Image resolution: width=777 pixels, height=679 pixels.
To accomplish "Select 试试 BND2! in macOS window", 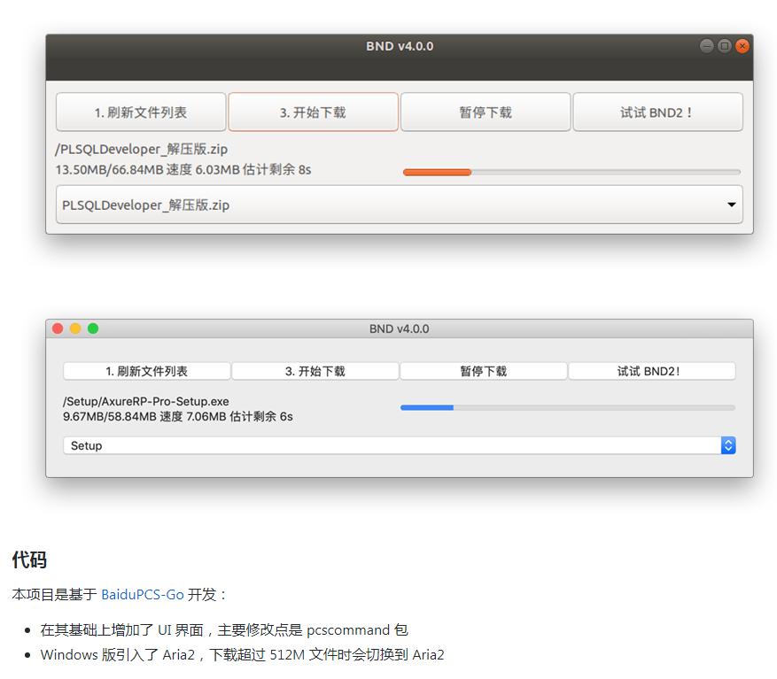I will [651, 370].
